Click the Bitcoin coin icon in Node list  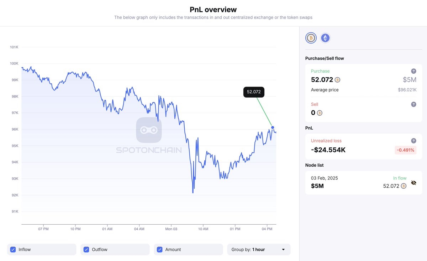tap(403, 186)
